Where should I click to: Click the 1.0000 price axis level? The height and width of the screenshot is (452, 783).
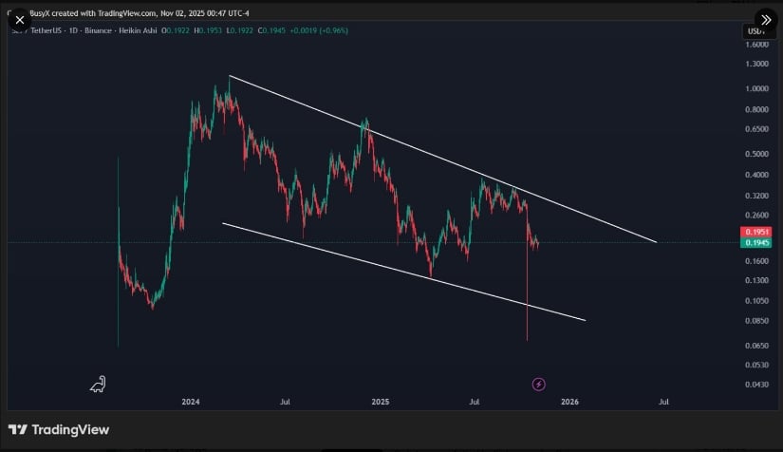[x=757, y=89]
